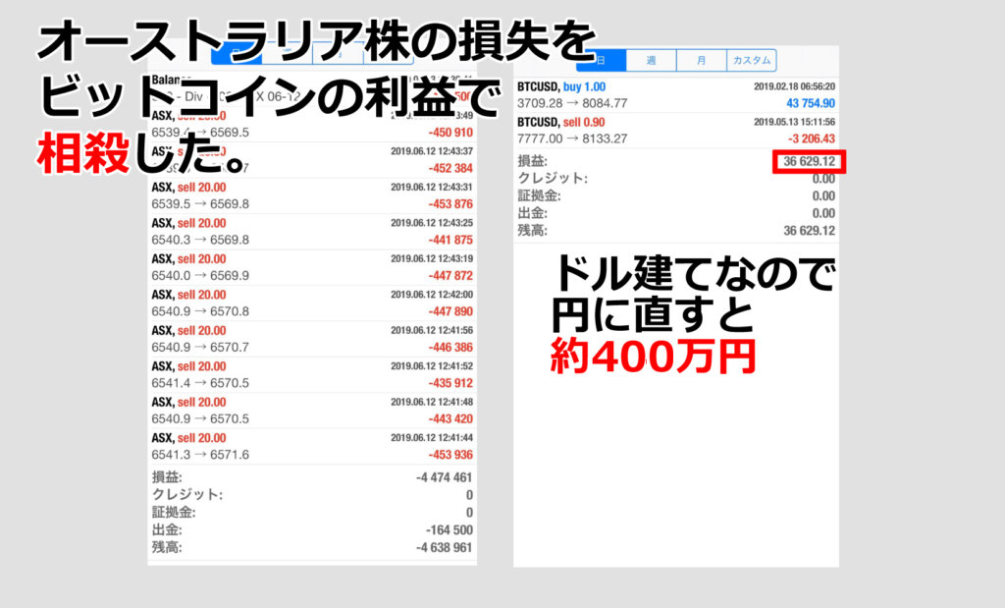Click the -4 474 461 total loss figure
The height and width of the screenshot is (608, 1005).
click(x=444, y=477)
